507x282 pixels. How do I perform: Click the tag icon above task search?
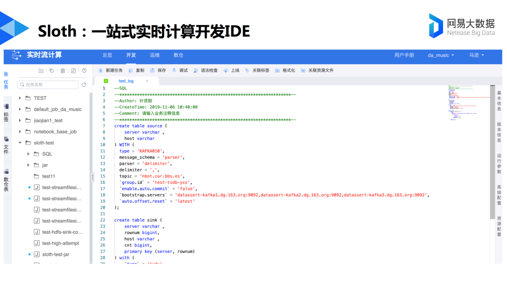tap(52, 71)
